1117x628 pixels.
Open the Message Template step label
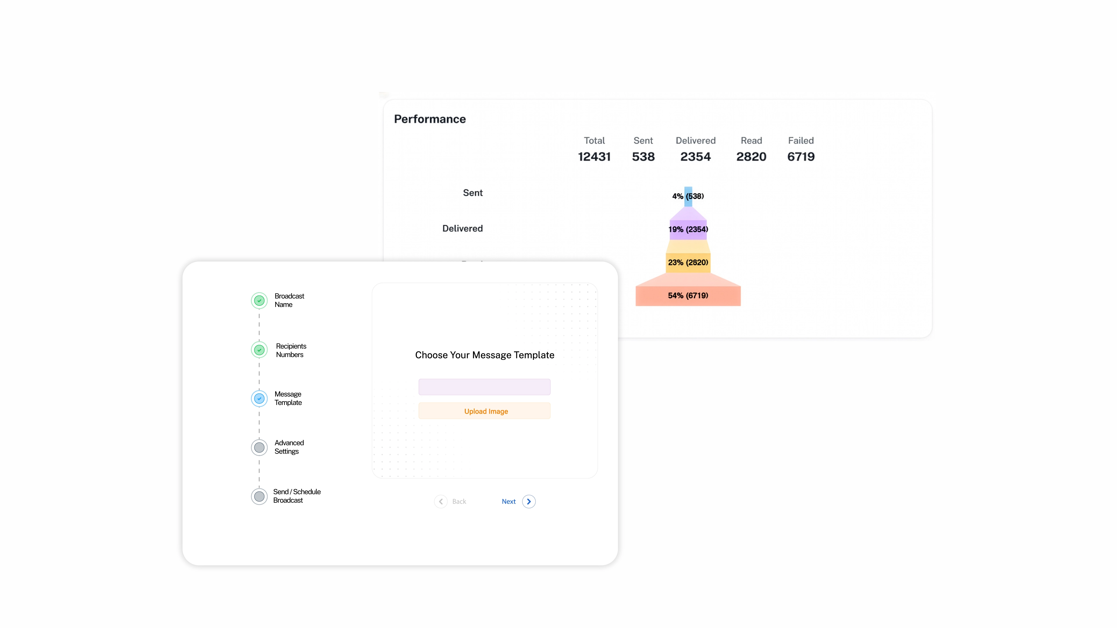pos(288,398)
